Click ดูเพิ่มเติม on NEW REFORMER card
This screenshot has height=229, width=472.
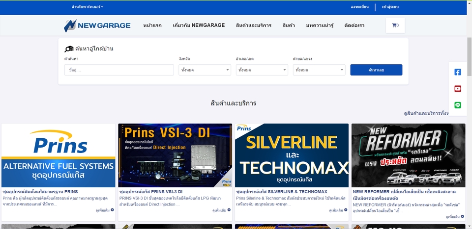pyautogui.click(x=452, y=217)
